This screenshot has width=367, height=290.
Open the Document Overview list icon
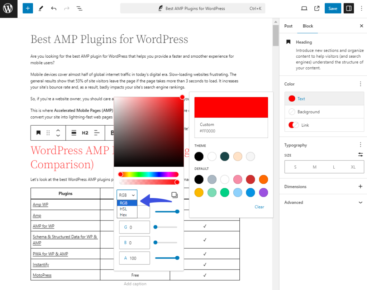point(80,9)
